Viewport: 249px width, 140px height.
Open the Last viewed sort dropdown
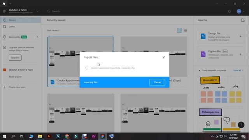[54, 30]
